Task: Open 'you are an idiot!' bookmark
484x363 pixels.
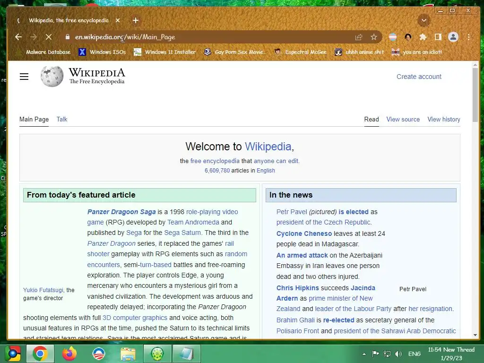Action: tap(417, 52)
